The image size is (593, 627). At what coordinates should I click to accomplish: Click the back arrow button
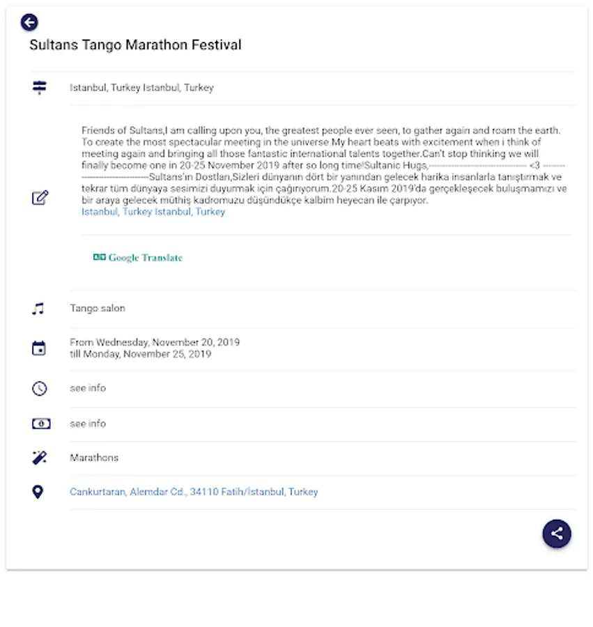(x=29, y=22)
